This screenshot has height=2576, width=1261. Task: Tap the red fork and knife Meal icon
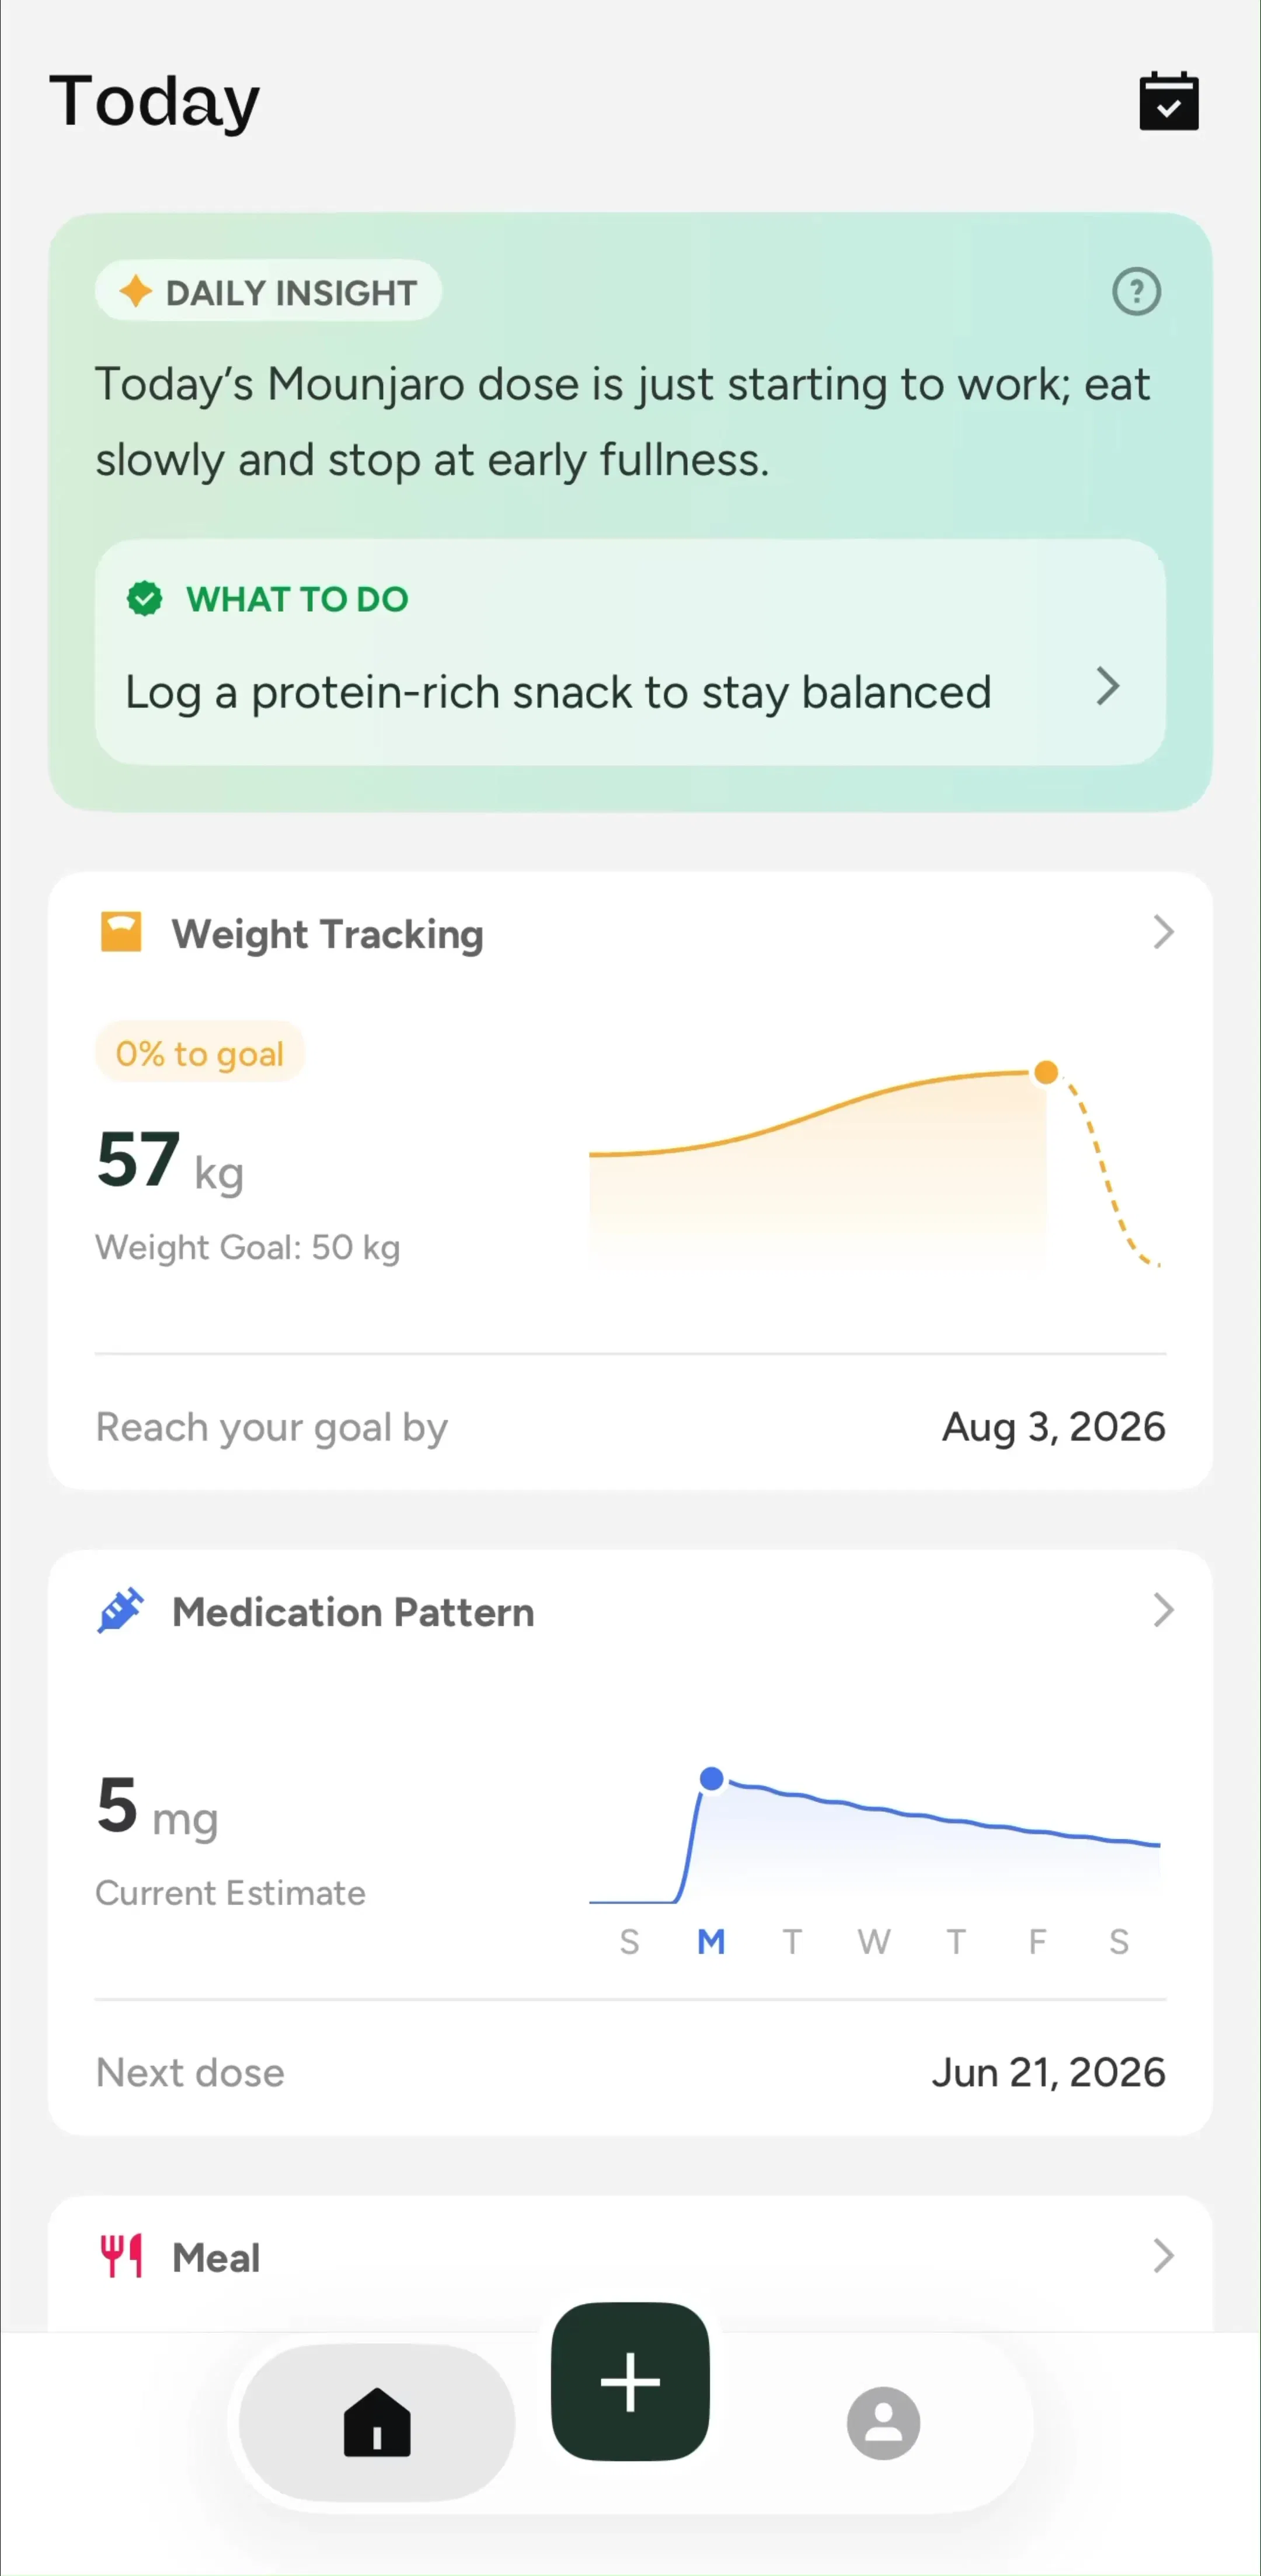click(x=121, y=2256)
